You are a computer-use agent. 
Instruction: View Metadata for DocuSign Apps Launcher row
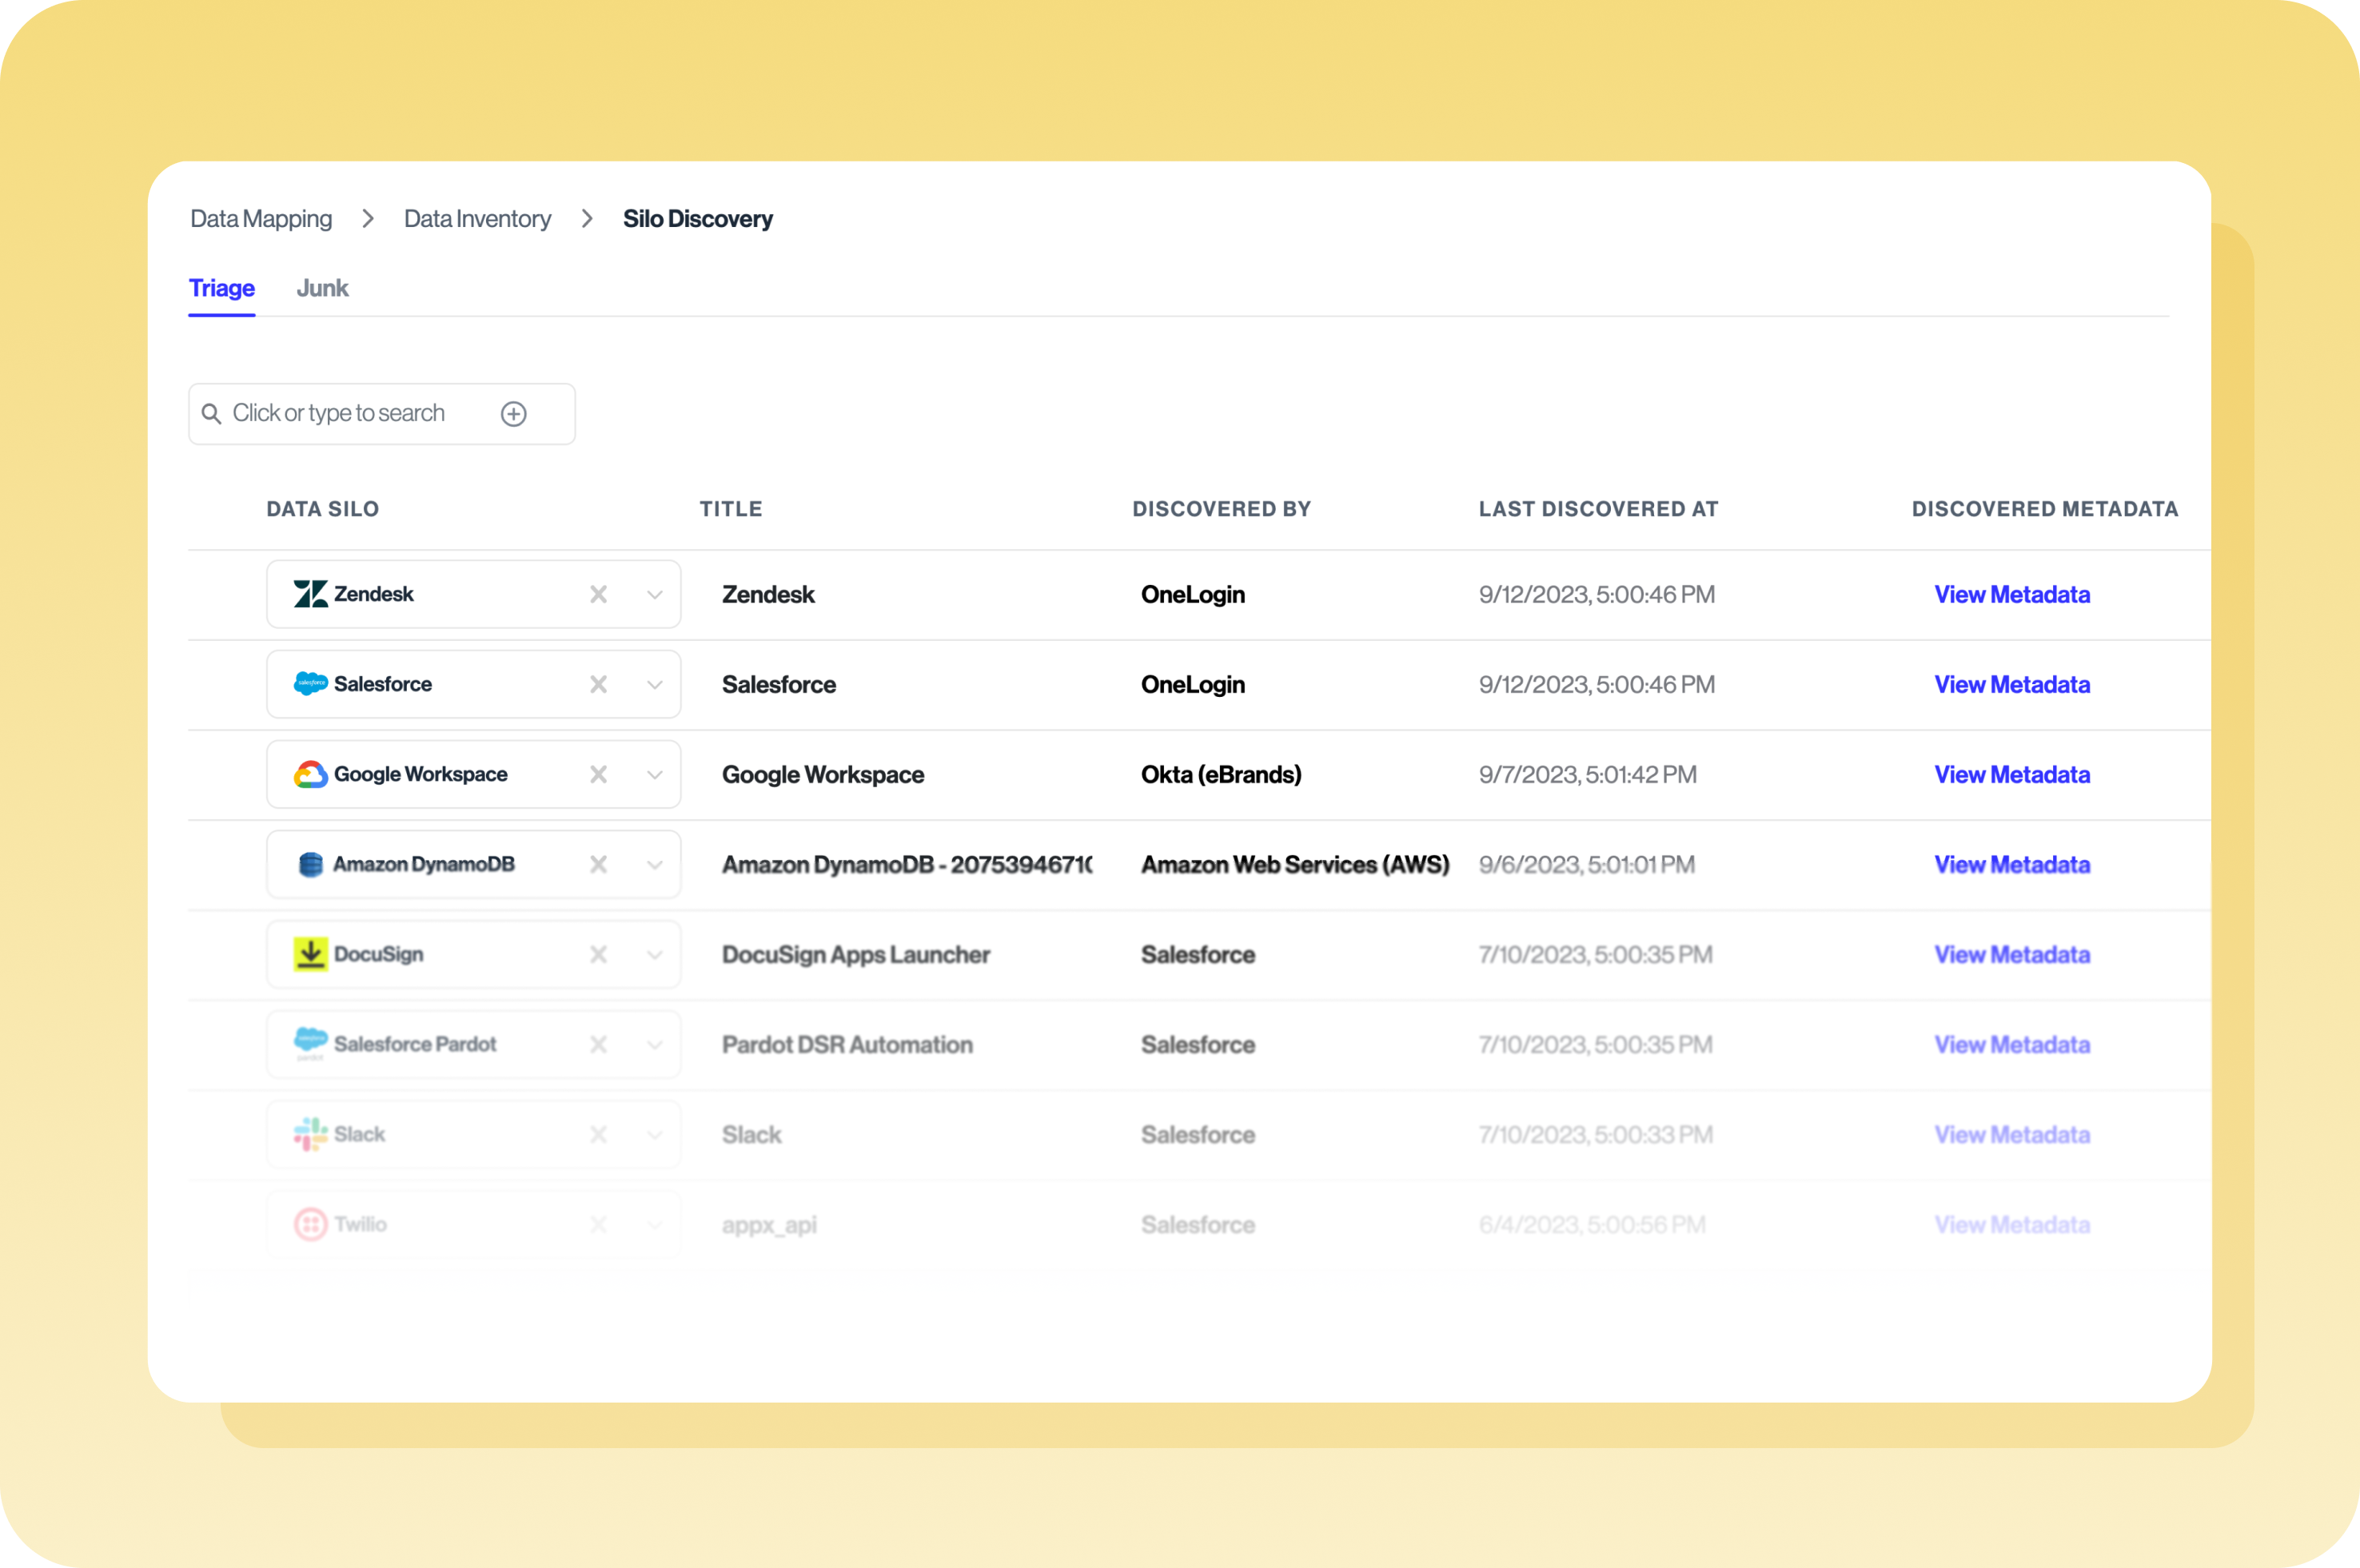click(x=2012, y=954)
